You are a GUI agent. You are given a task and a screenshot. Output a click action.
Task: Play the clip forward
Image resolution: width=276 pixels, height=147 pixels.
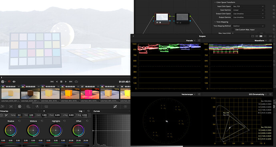66,82
